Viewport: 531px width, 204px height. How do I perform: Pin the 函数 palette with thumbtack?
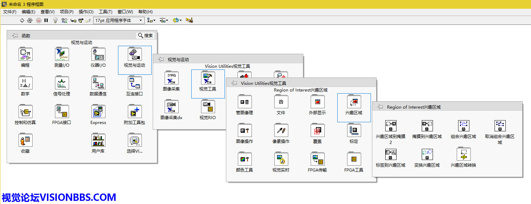[15, 35]
